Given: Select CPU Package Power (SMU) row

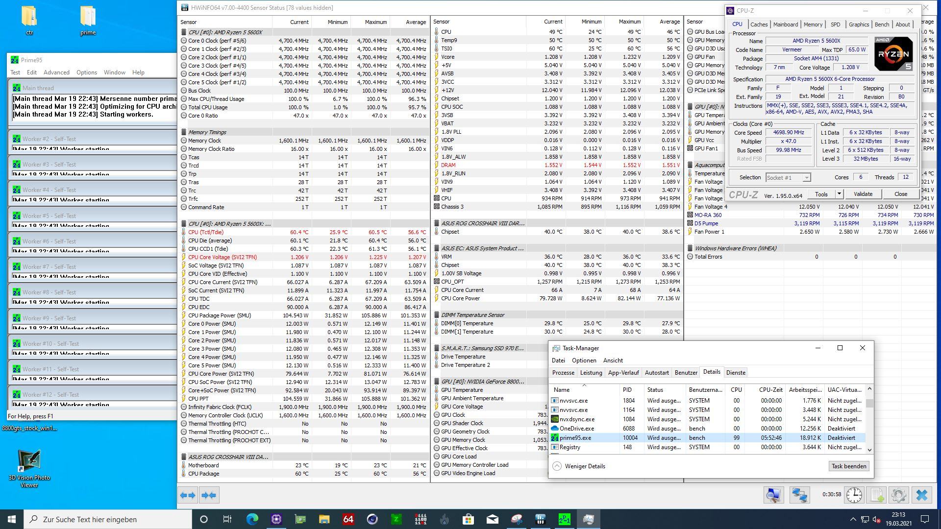Looking at the screenshot, I should (304, 315).
